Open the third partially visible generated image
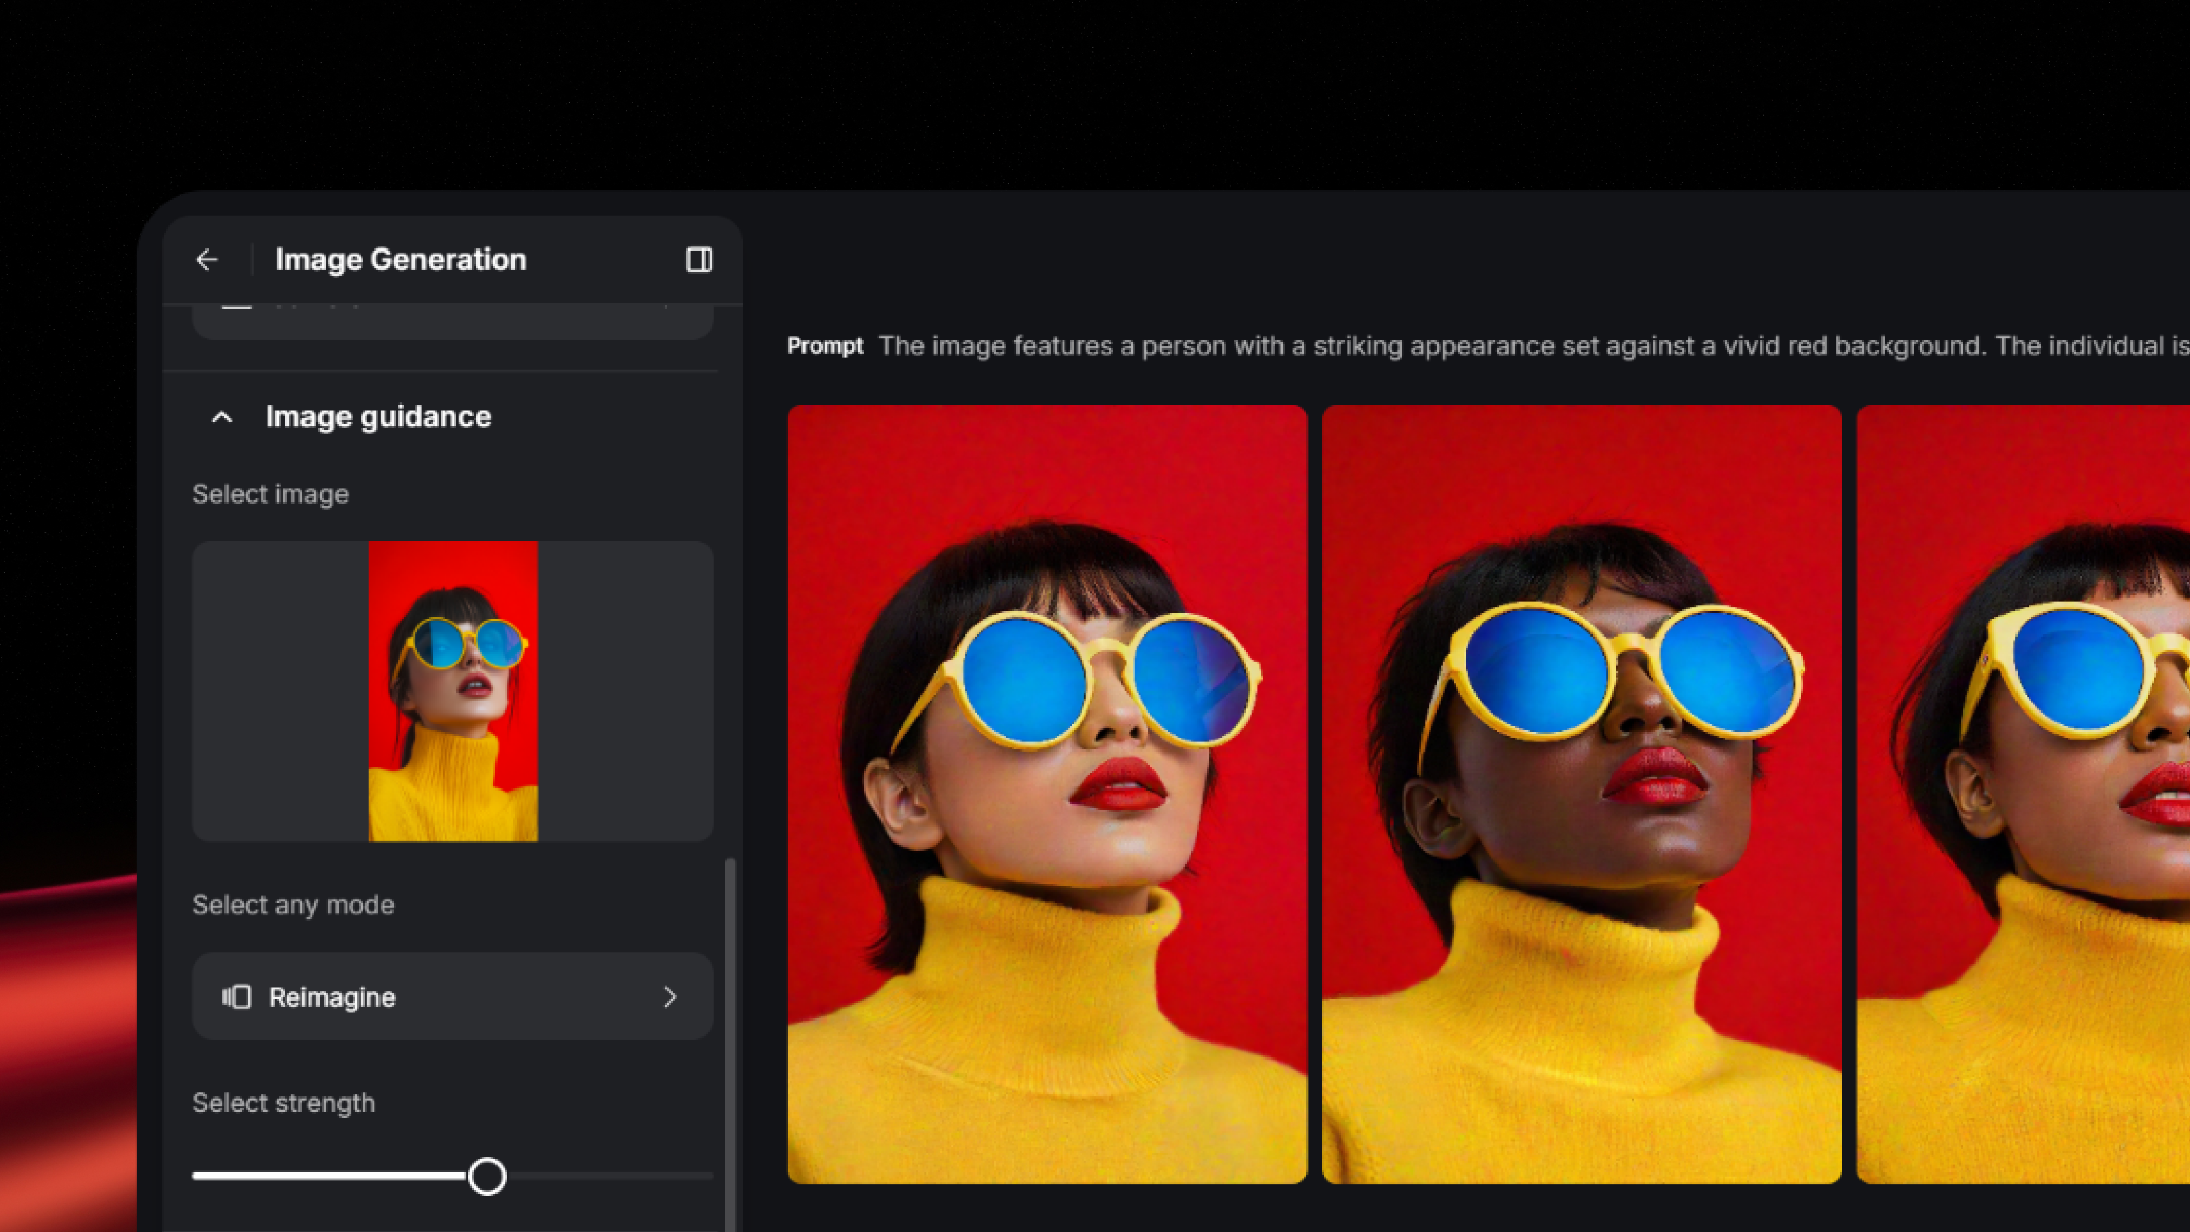Image resolution: width=2190 pixels, height=1232 pixels. [x=2024, y=793]
